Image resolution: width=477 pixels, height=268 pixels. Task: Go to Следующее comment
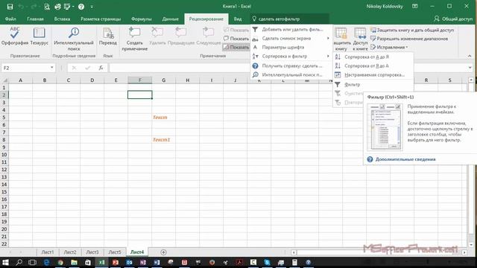tap(209, 36)
